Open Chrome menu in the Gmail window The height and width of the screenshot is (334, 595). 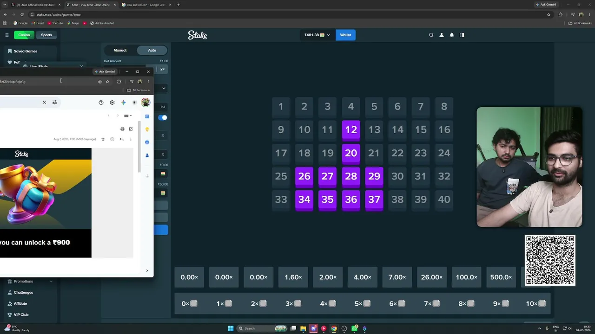(x=148, y=82)
